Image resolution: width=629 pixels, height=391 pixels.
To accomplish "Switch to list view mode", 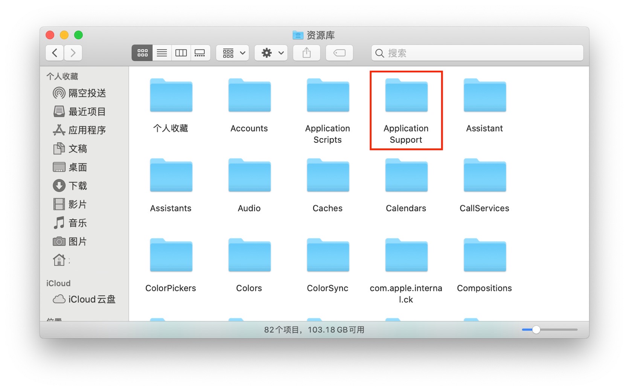I will point(162,53).
